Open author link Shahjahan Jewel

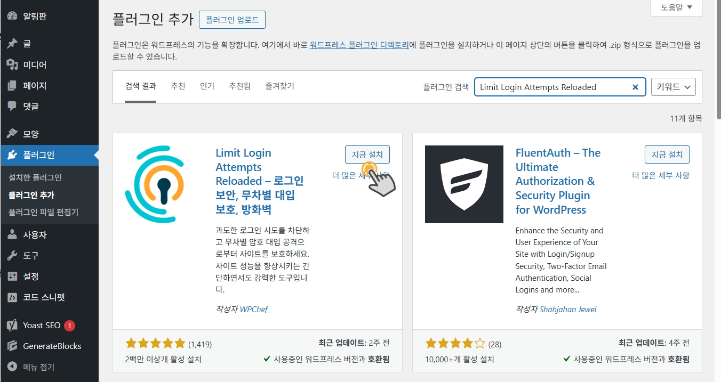point(568,309)
